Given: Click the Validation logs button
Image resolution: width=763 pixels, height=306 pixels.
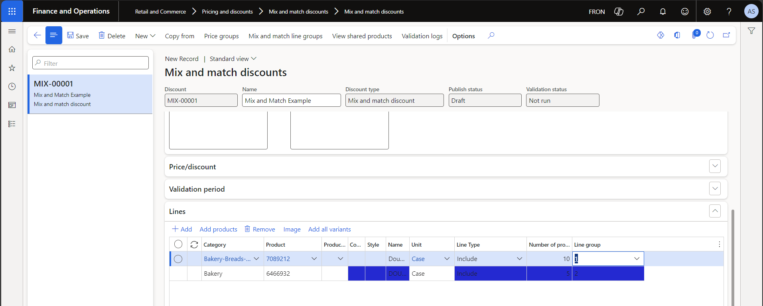Looking at the screenshot, I should (x=422, y=36).
